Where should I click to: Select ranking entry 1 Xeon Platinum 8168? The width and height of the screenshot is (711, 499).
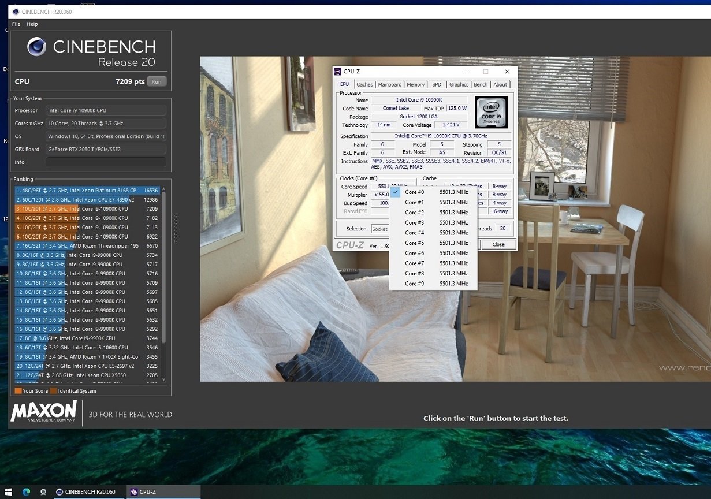point(87,190)
